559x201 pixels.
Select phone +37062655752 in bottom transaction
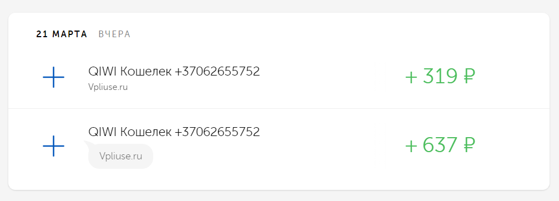[217, 132]
